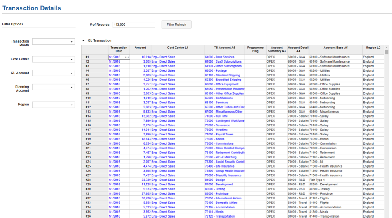Click the Programme Flag column header
Viewport: 392px width, 218px height.
coord(255,49)
